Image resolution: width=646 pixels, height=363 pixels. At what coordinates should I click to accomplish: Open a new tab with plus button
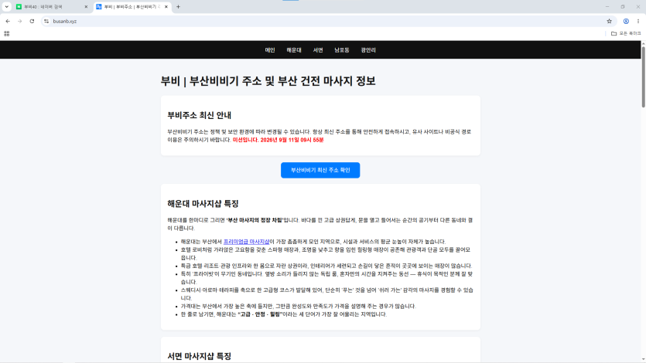pyautogui.click(x=178, y=7)
